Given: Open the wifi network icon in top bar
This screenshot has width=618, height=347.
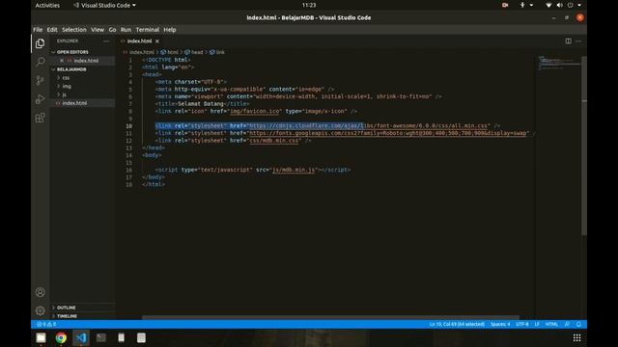Looking at the screenshot, I should [x=548, y=5].
